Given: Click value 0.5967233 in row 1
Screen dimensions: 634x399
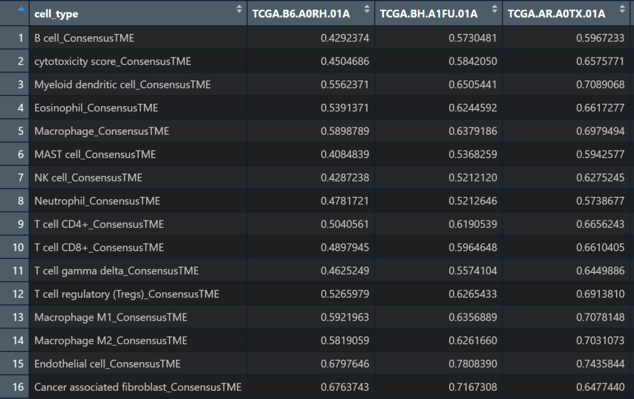Looking at the screenshot, I should tap(601, 38).
